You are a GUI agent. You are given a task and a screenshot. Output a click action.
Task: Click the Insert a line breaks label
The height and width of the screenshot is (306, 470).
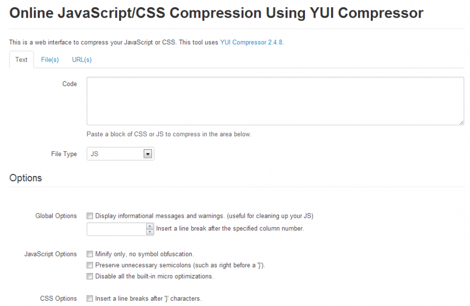point(148,299)
